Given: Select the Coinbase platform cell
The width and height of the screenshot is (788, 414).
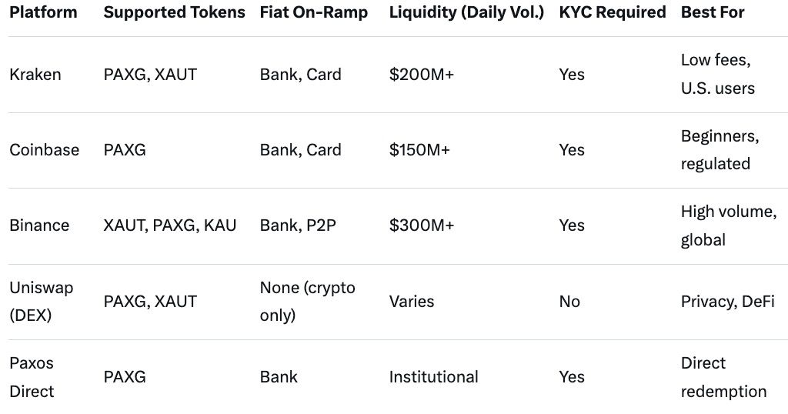Looking at the screenshot, I should click(44, 150).
